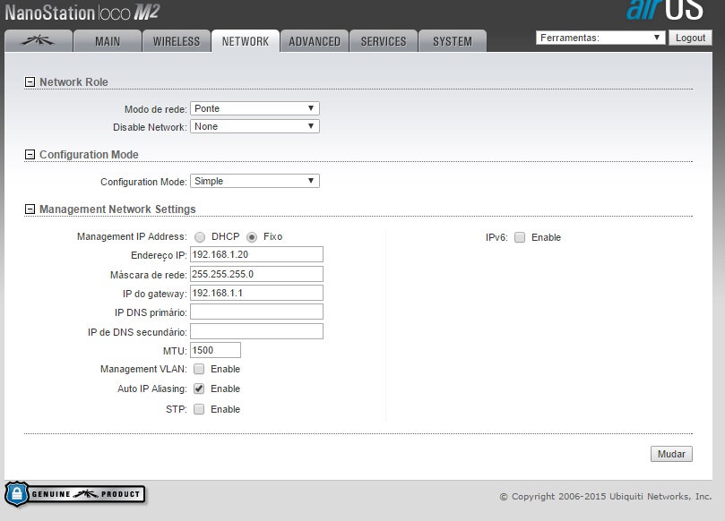Click the Logout button
Viewport: 725px width, 521px height.
[x=690, y=38]
